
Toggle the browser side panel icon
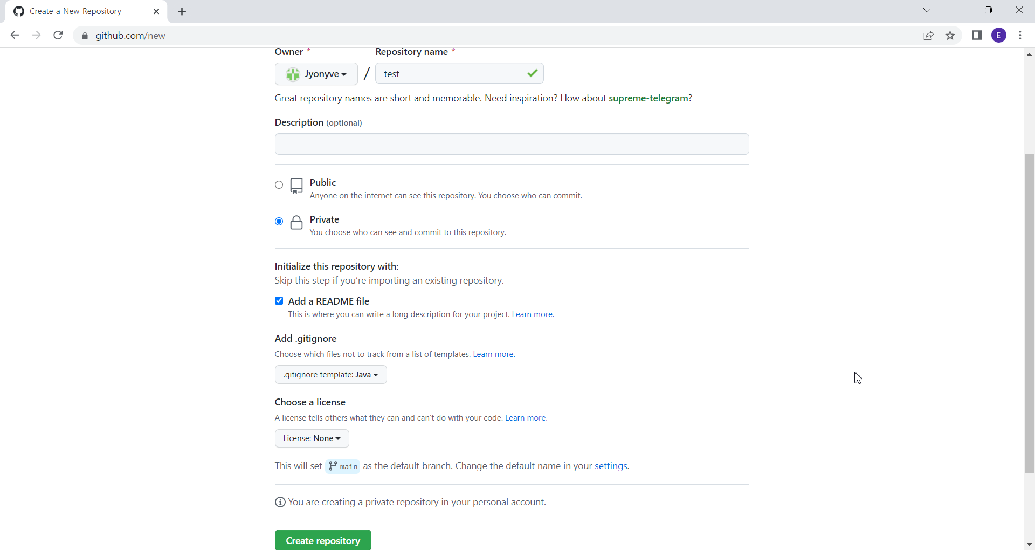(x=977, y=35)
